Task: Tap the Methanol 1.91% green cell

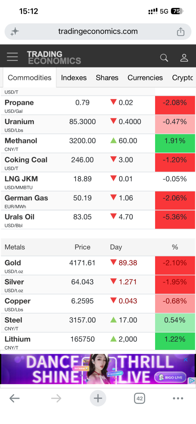Action: tap(175, 144)
